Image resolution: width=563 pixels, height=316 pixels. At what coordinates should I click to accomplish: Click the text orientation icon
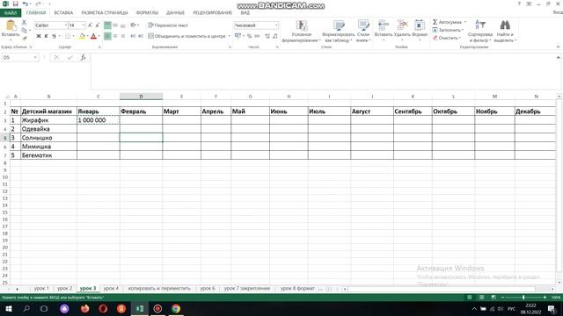(133, 25)
